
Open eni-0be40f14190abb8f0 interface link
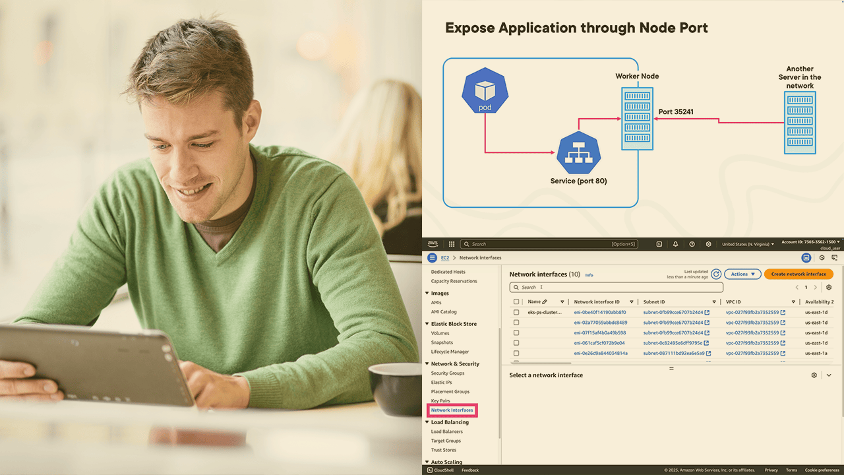(600, 312)
